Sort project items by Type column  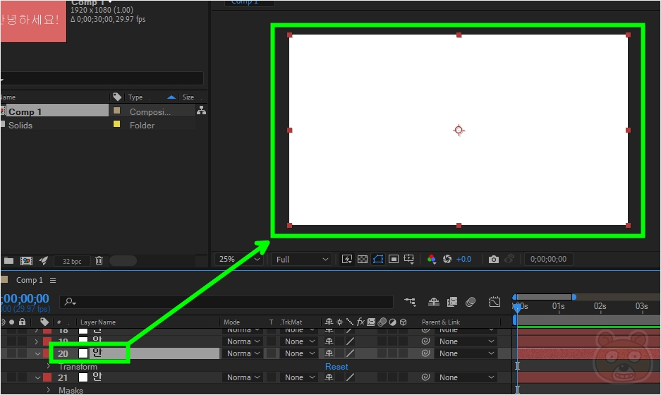(x=135, y=97)
